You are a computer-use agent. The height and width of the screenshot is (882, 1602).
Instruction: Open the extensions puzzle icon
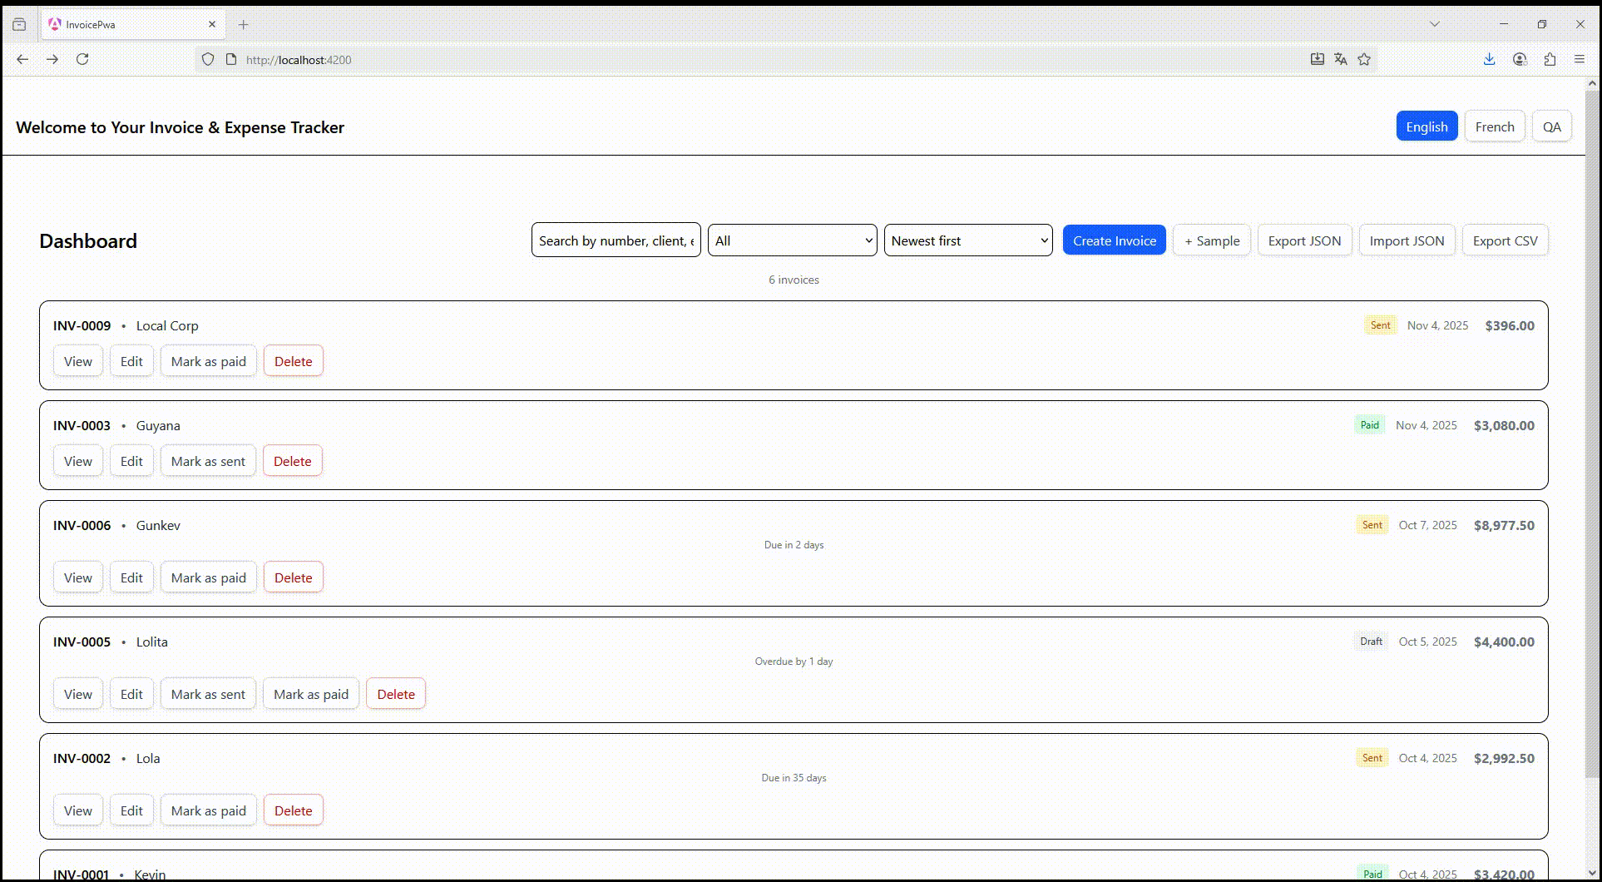(1550, 59)
